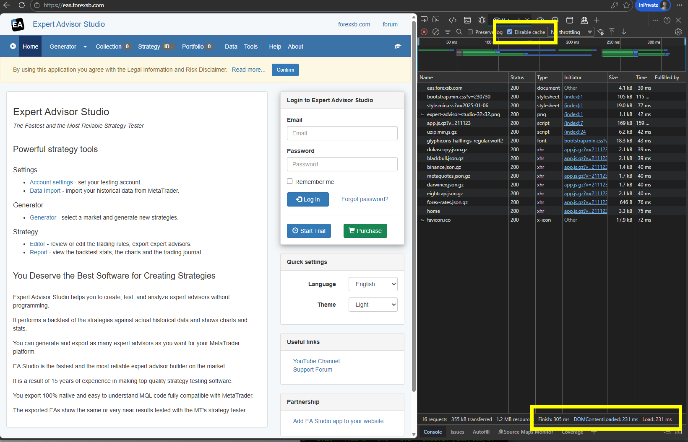This screenshot has height=442, width=688.
Task: Open Network settings gear icon
Action: pos(678,32)
